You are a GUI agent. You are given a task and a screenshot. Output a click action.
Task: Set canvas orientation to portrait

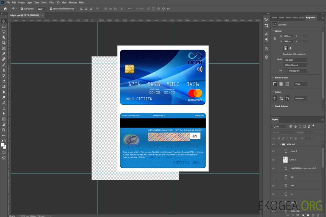point(286,48)
